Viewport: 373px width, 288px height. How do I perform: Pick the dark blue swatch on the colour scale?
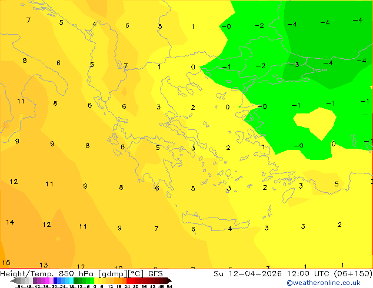[x=55, y=280]
